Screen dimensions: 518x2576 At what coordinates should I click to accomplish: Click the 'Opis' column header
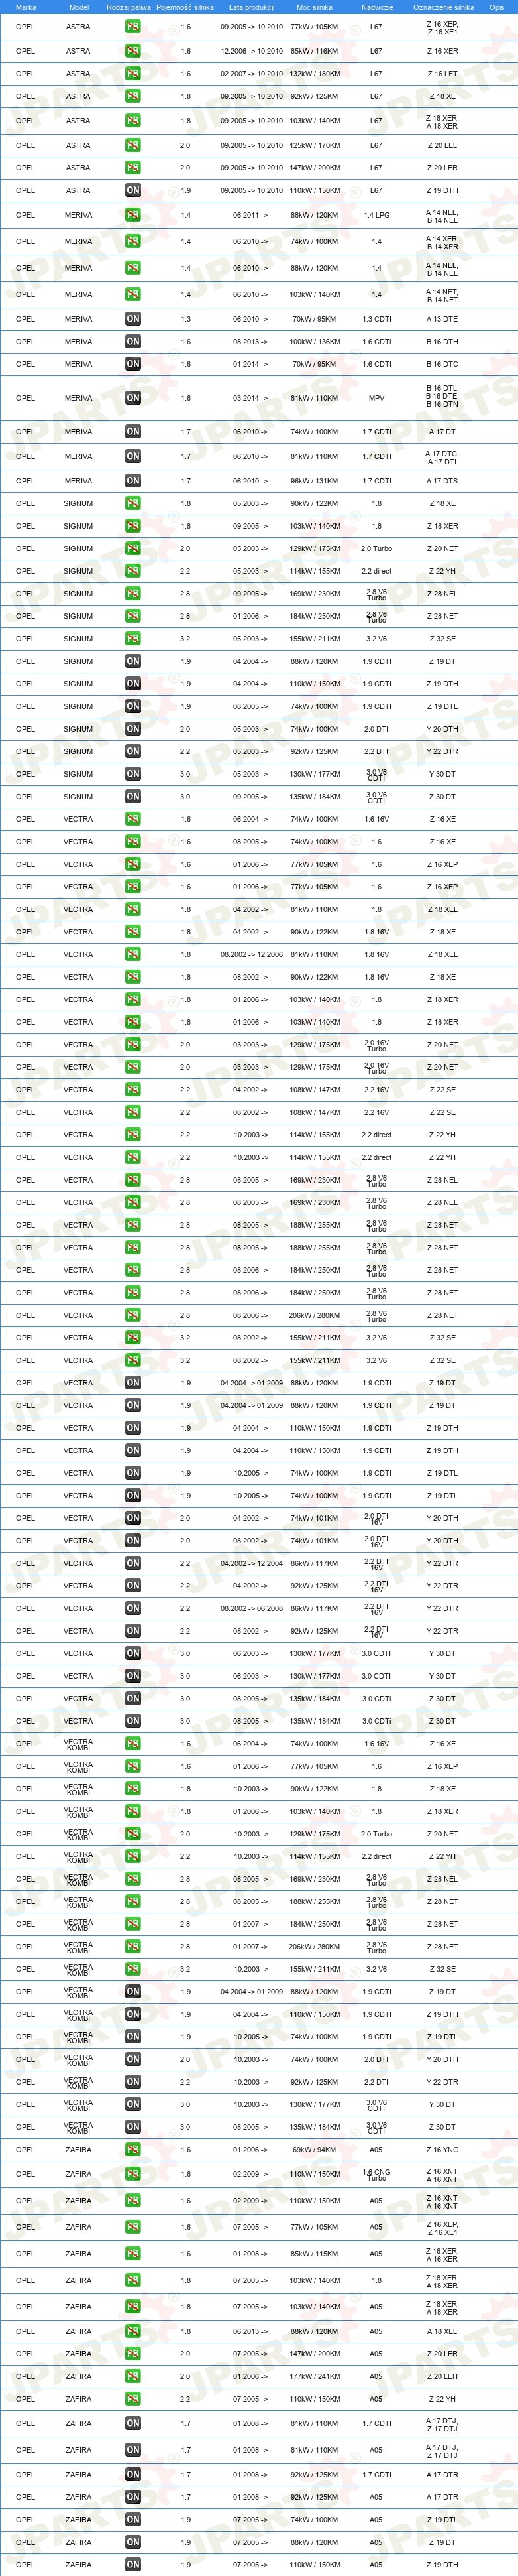(496, 7)
